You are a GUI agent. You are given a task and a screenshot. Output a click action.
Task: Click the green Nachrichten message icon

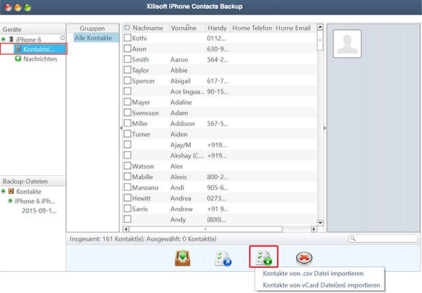18,59
